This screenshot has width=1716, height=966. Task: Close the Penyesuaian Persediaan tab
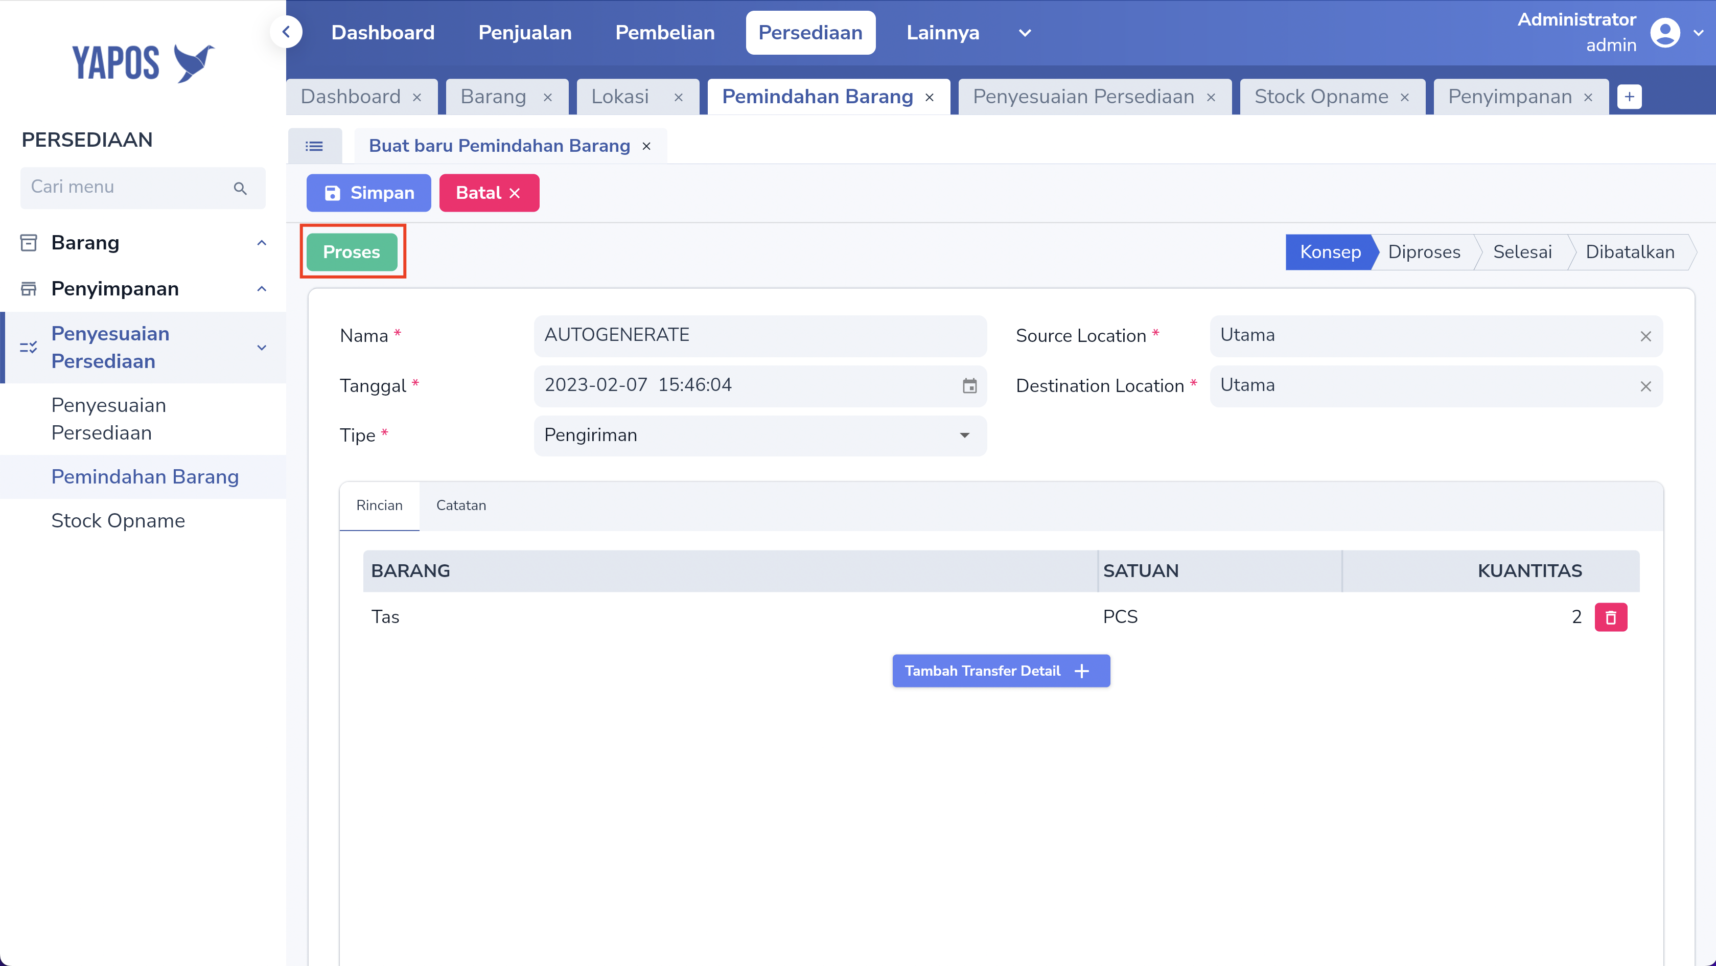1211,97
